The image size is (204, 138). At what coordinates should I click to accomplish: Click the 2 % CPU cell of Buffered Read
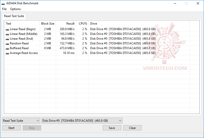85,48
